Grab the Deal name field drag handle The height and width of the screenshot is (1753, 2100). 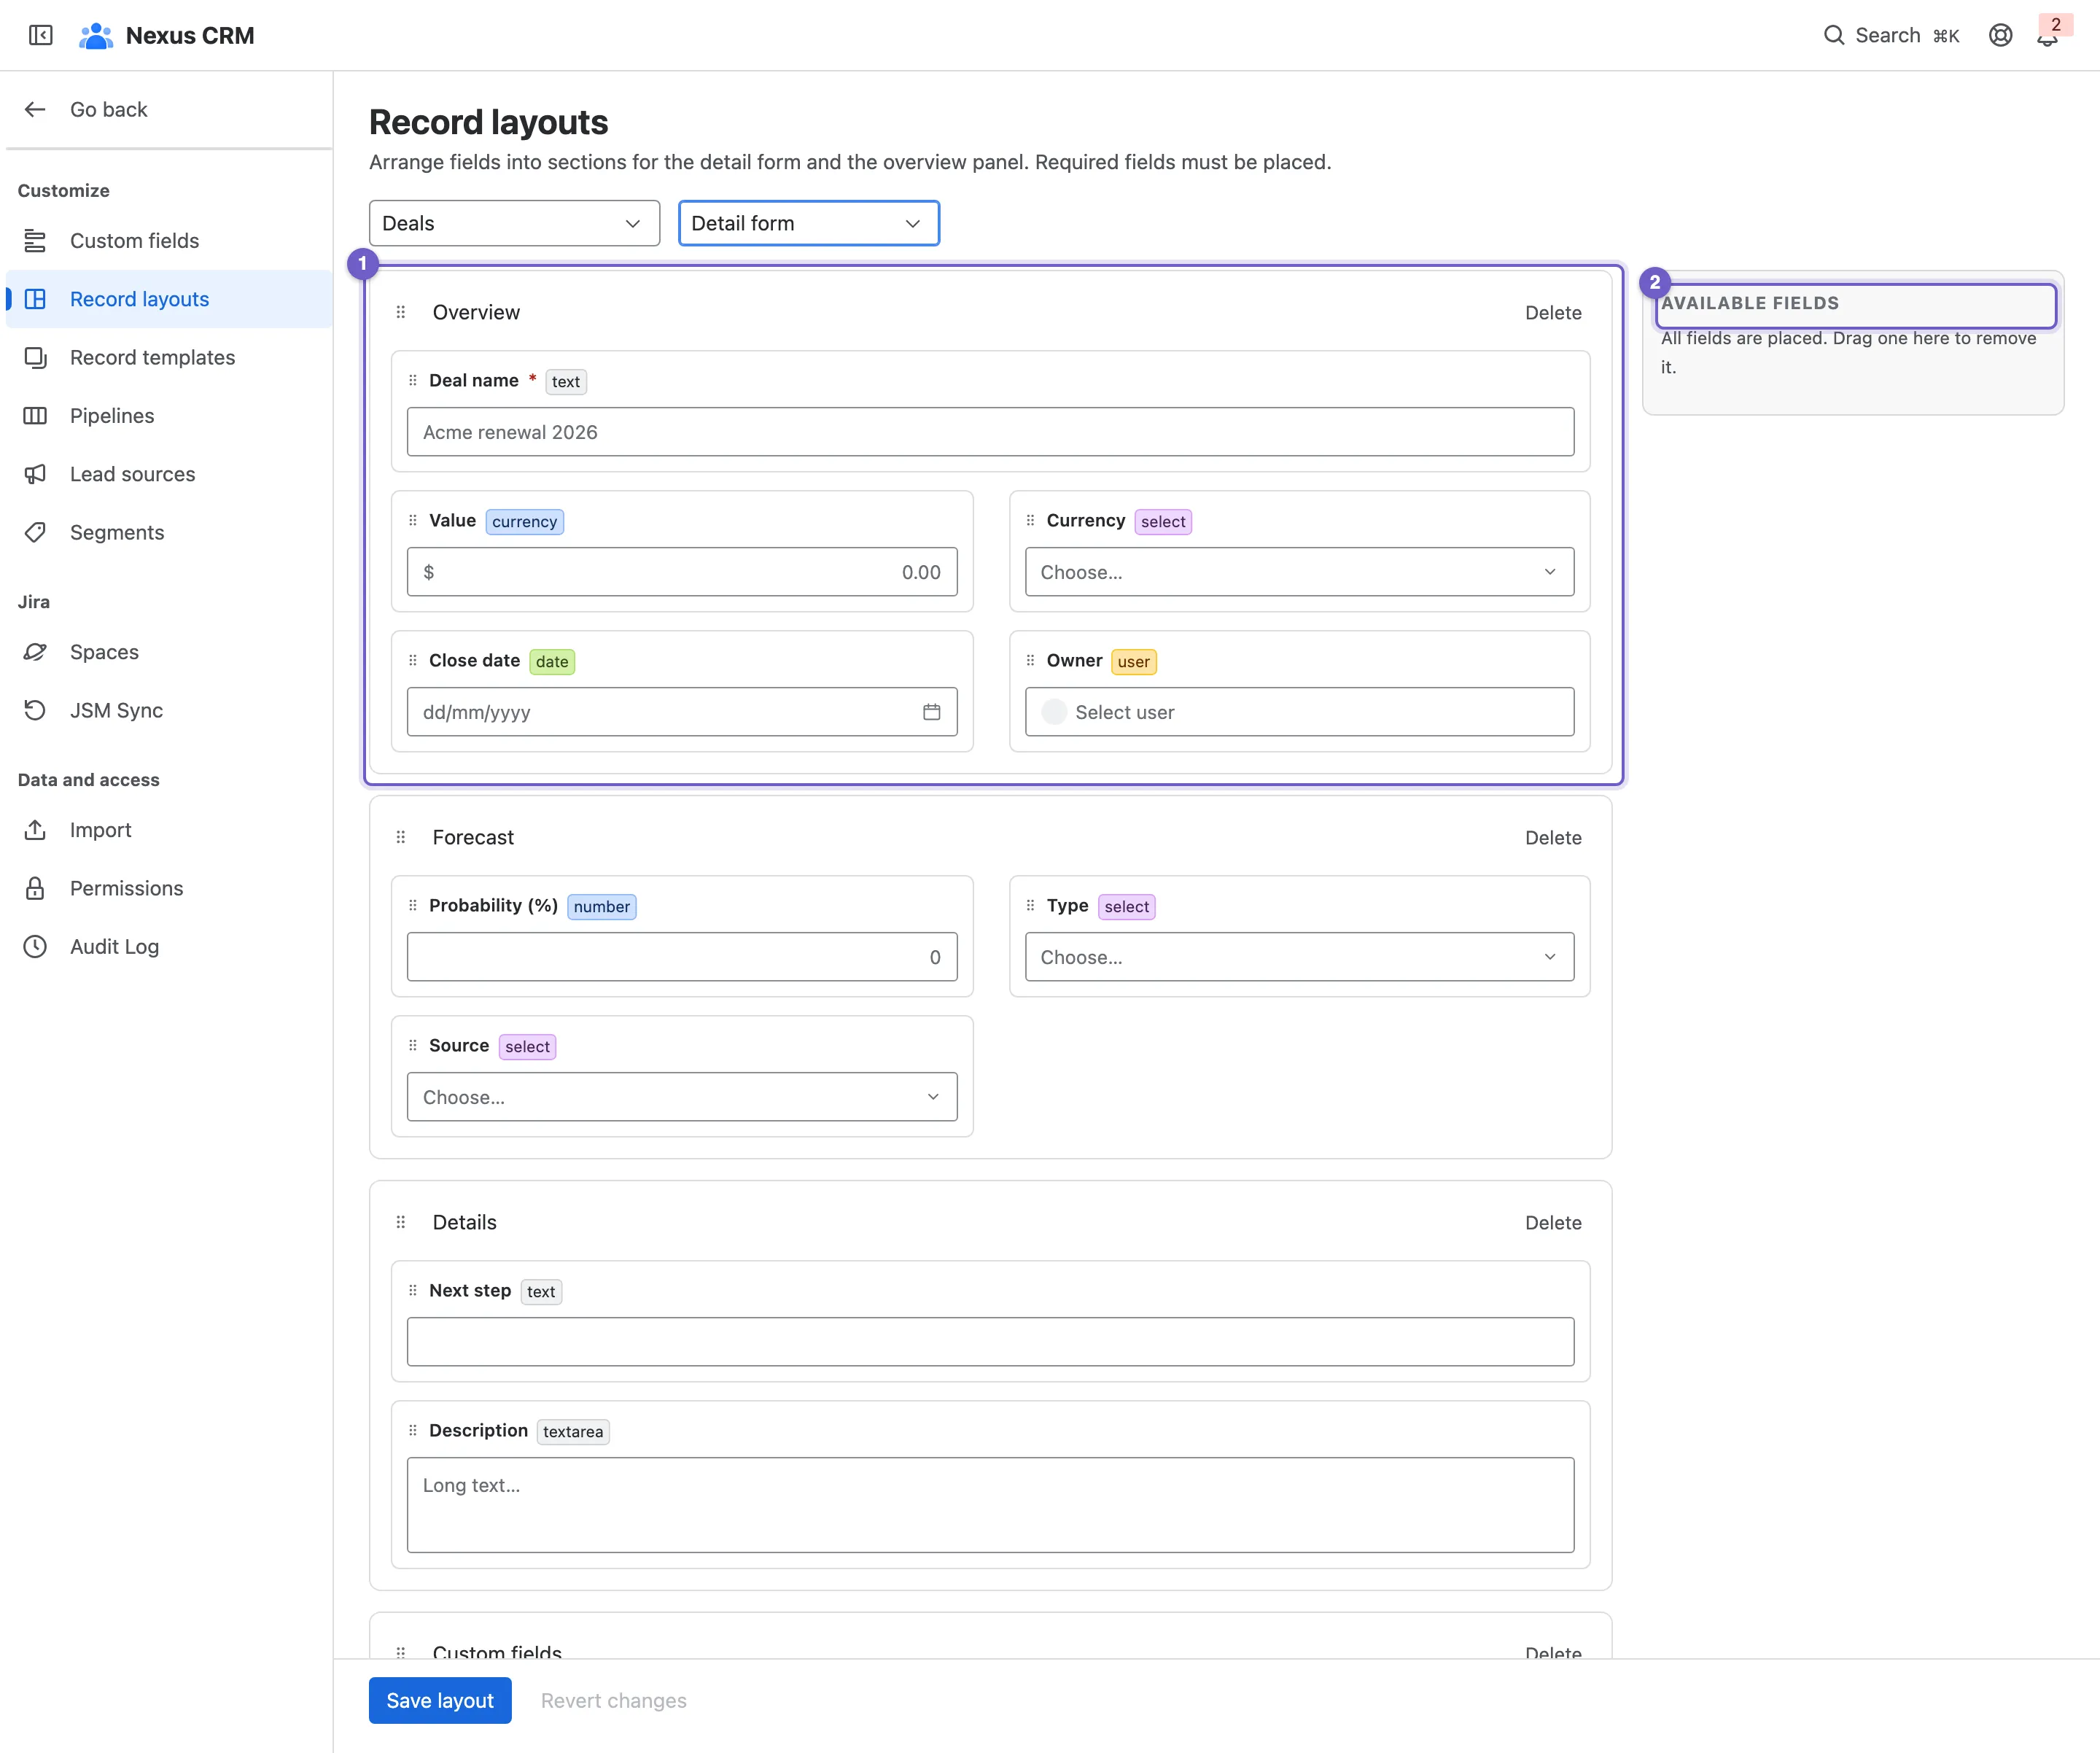[413, 380]
